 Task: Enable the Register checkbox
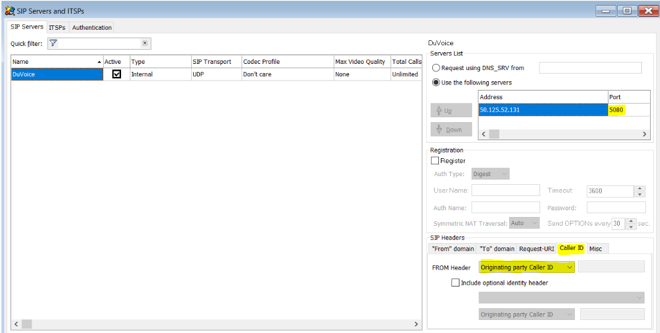pos(435,161)
